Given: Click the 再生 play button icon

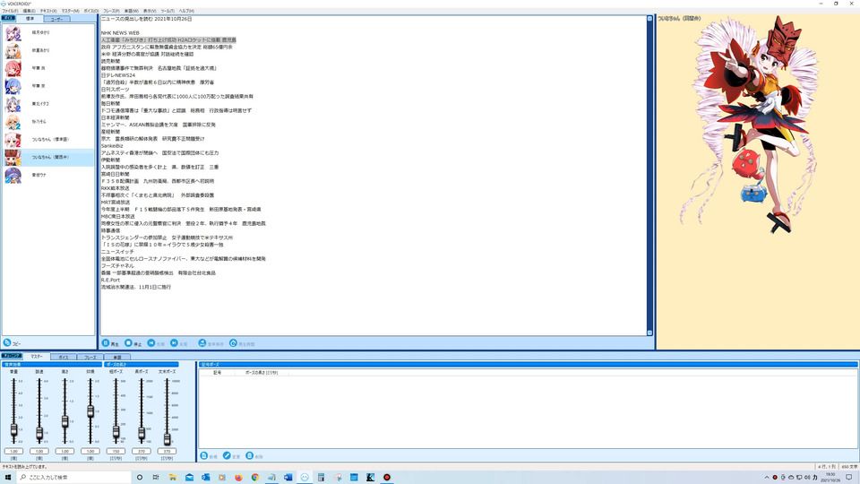Looking at the screenshot, I should (106, 343).
